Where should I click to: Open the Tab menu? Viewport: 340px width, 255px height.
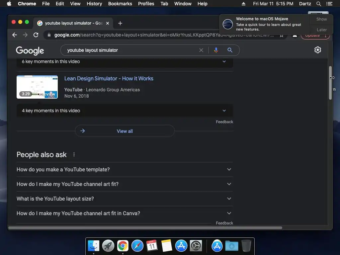click(164, 4)
